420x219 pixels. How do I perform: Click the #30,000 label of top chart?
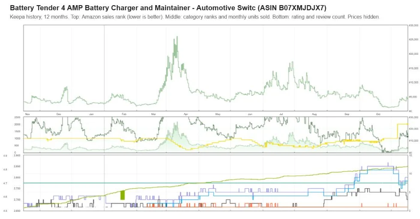414,25
